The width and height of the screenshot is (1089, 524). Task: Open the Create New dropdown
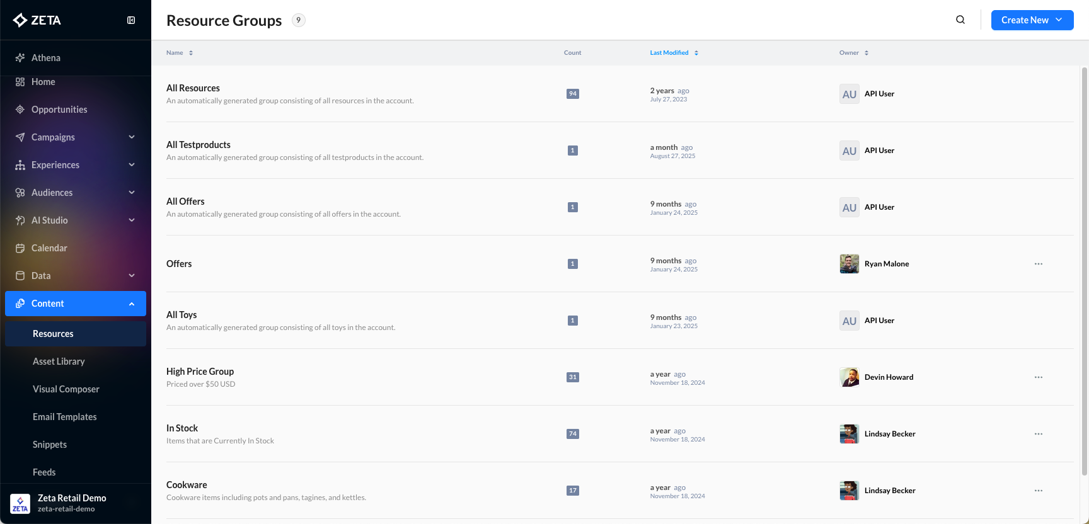click(1032, 20)
